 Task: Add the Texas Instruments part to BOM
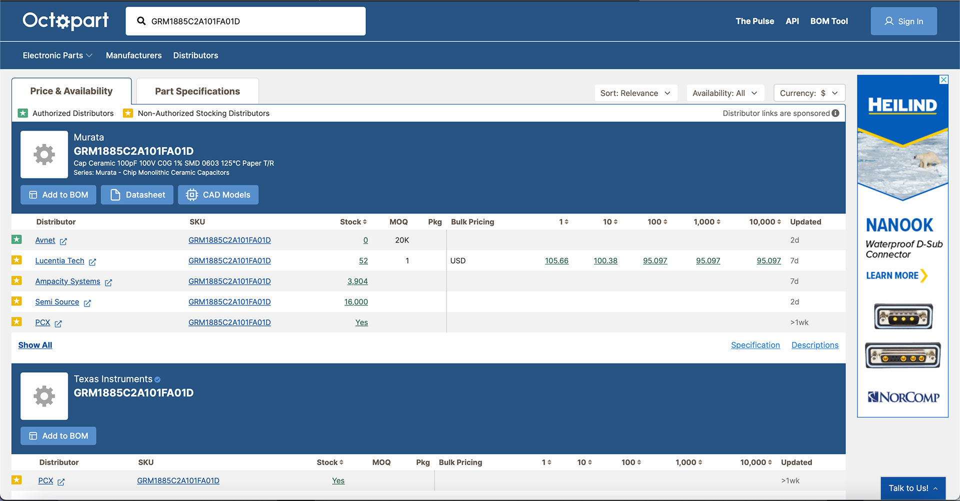(58, 436)
